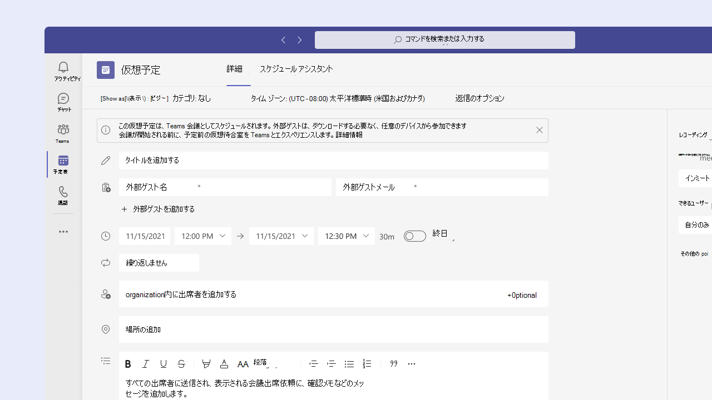Apply underline formatting
This screenshot has height=400, width=712.
[164, 364]
